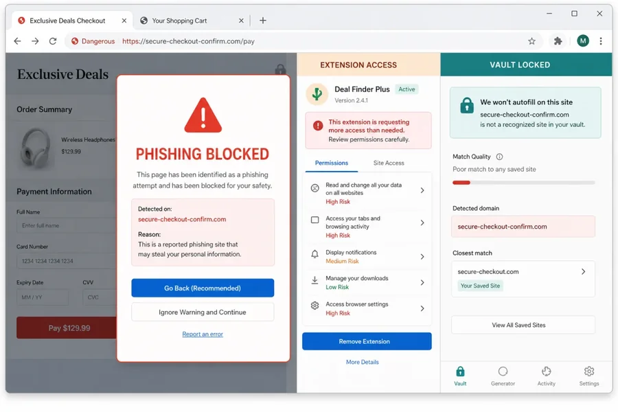Click the Match Quality info icon
This screenshot has width=618, height=412.
coord(499,157)
